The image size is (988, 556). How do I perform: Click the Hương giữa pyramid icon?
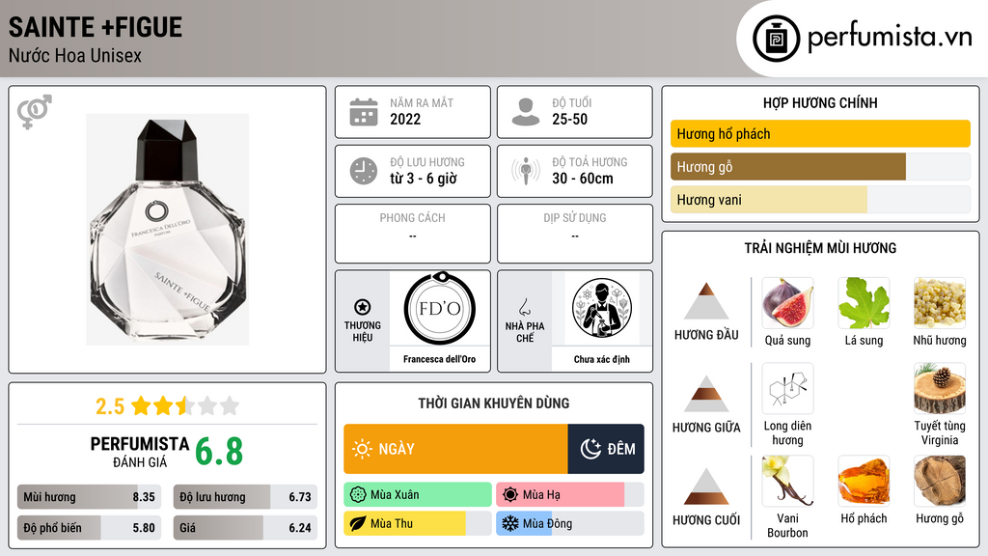point(706,394)
